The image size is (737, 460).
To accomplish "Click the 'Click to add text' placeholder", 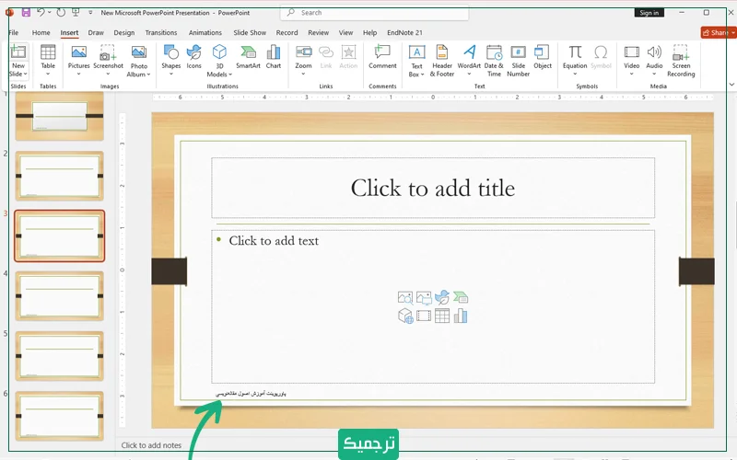I will click(x=432, y=306).
